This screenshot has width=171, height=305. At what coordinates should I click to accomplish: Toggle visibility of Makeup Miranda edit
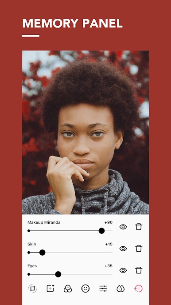[x=123, y=227]
